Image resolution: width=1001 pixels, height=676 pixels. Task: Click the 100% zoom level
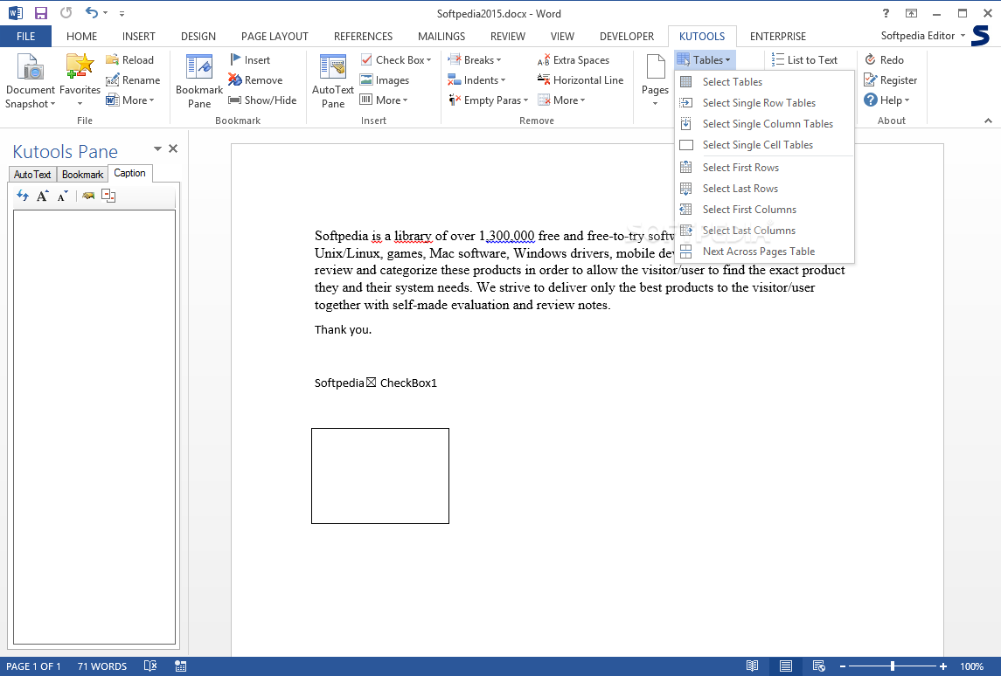click(971, 666)
